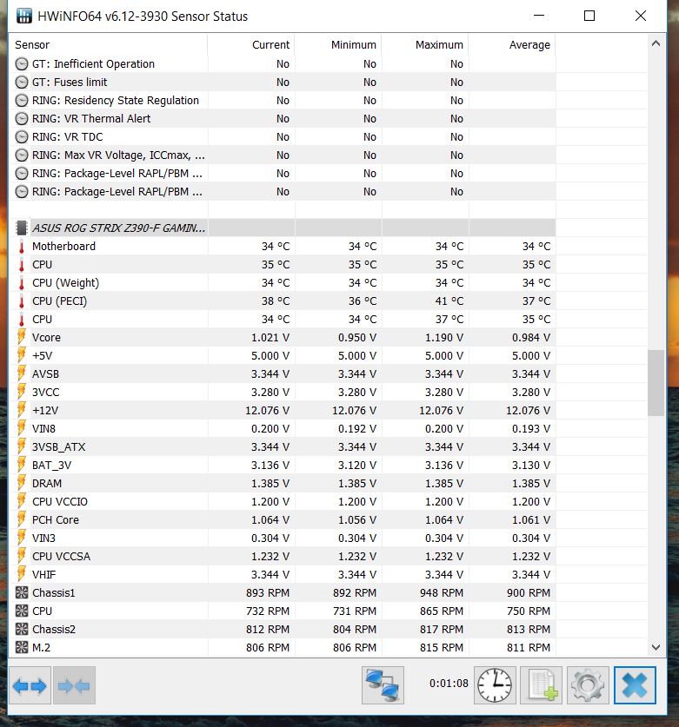Select the VHIF label
The width and height of the screenshot is (679, 727).
43,574
